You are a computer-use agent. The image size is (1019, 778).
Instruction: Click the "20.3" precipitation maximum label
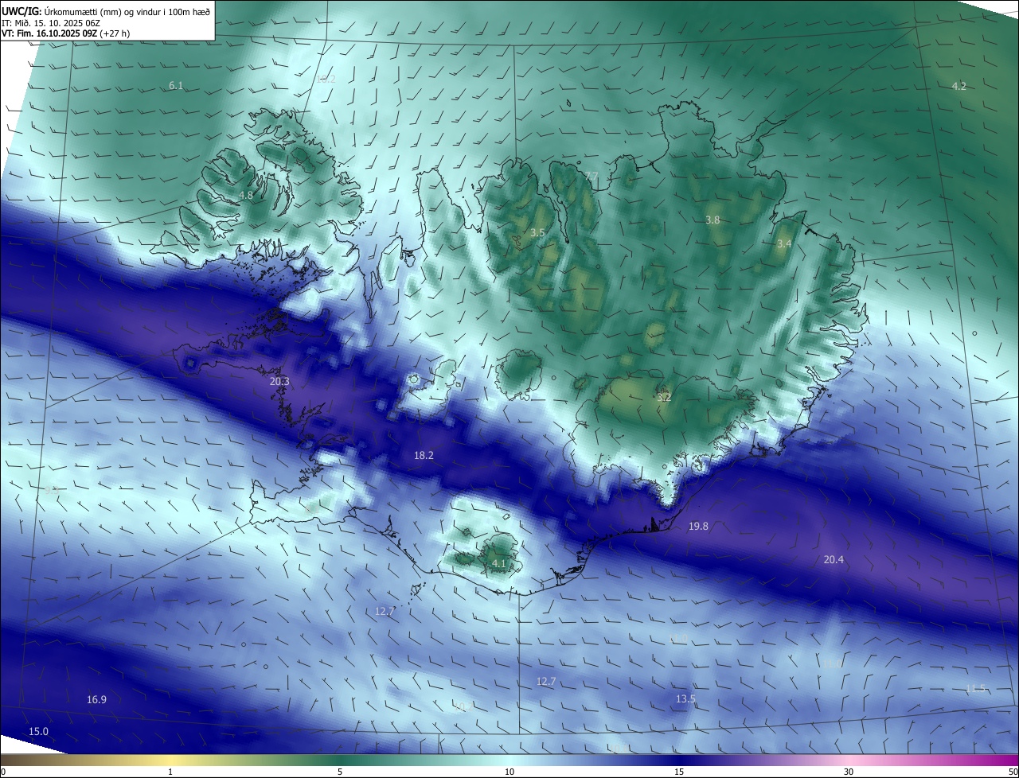click(279, 381)
